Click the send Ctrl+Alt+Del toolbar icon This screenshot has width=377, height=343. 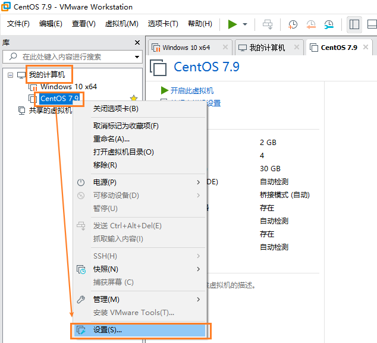pos(268,24)
